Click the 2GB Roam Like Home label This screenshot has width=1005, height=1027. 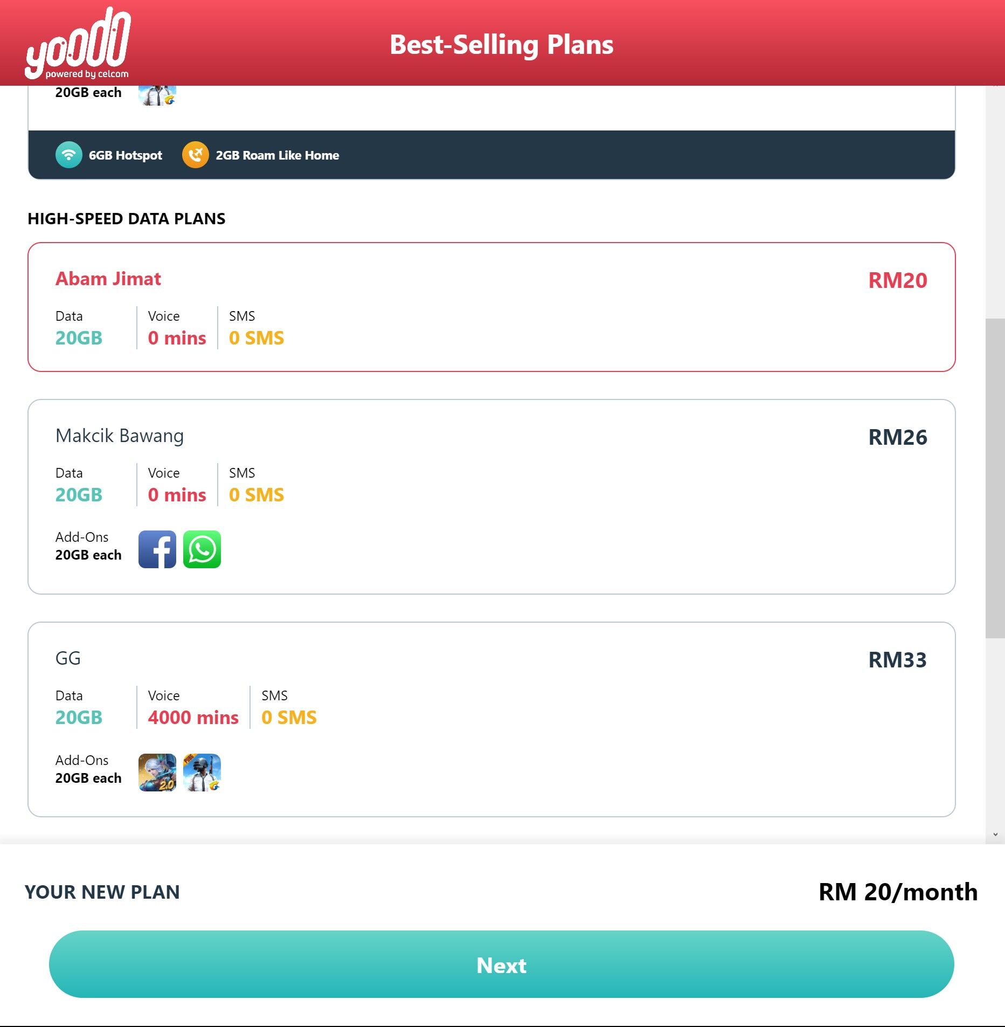tap(278, 155)
